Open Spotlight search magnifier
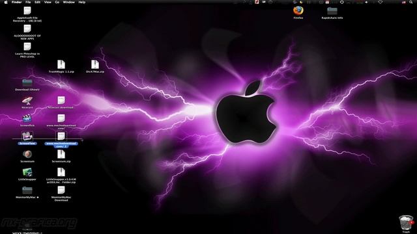The height and width of the screenshot is (234, 417). [x=411, y=2]
